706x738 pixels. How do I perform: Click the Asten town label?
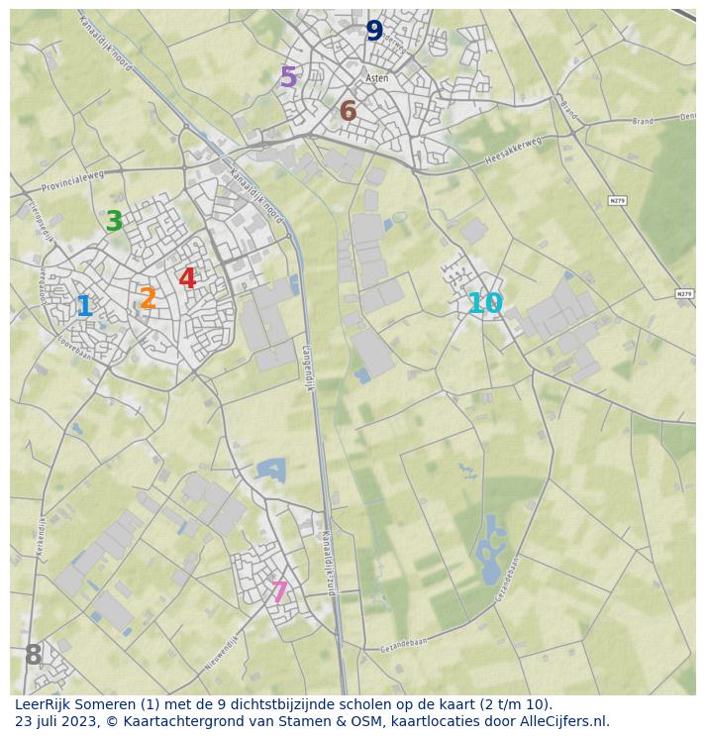pyautogui.click(x=376, y=78)
